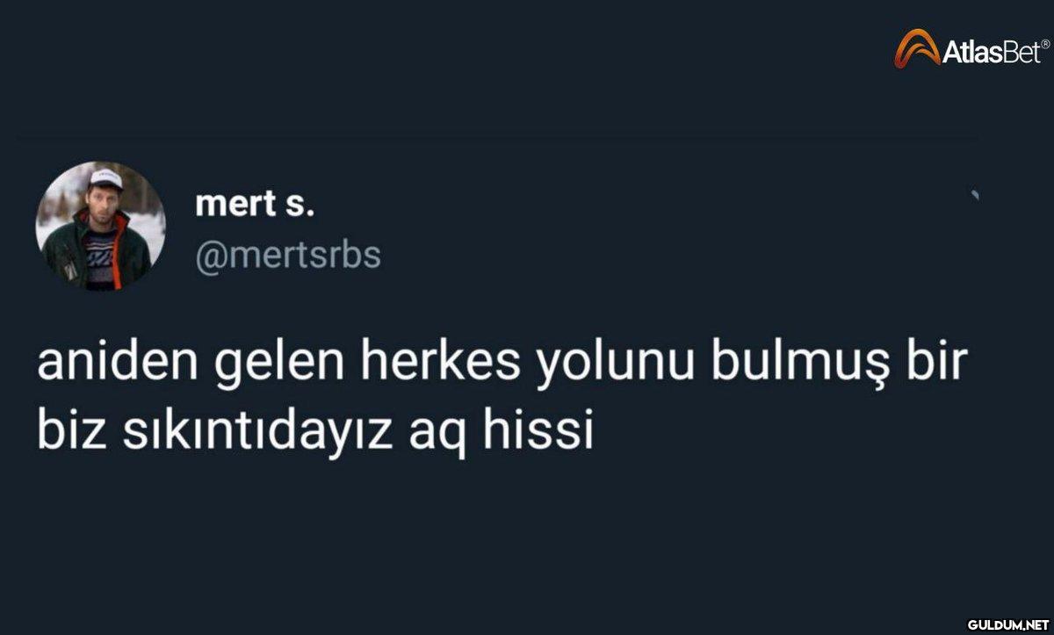This screenshot has height=635, width=1054.
Task: Click the GULDUM.NET watermark
Action: 1008,623
